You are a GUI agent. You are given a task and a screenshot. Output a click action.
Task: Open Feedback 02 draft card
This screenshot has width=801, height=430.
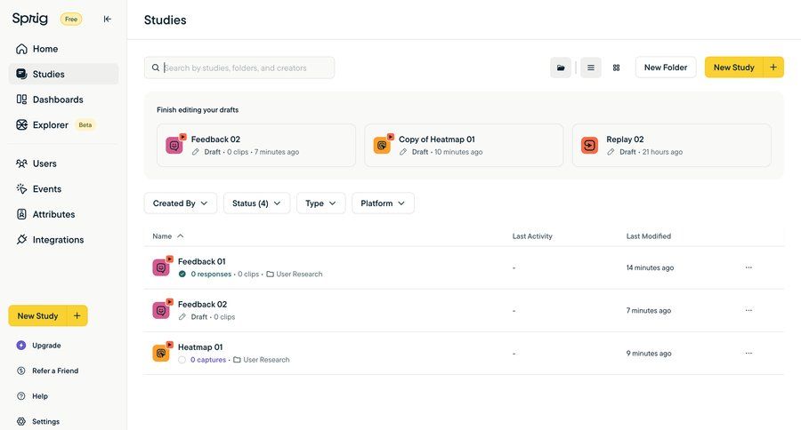pyautogui.click(x=256, y=146)
